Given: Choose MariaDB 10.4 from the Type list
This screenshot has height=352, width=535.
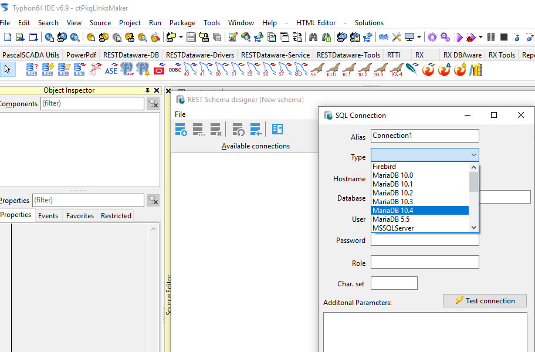Looking at the screenshot, I should [419, 211].
